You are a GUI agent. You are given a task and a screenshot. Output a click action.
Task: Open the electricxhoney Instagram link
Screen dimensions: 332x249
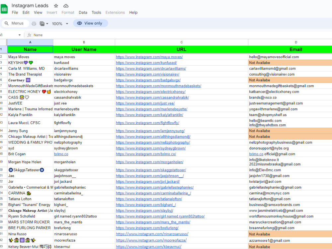150,92
